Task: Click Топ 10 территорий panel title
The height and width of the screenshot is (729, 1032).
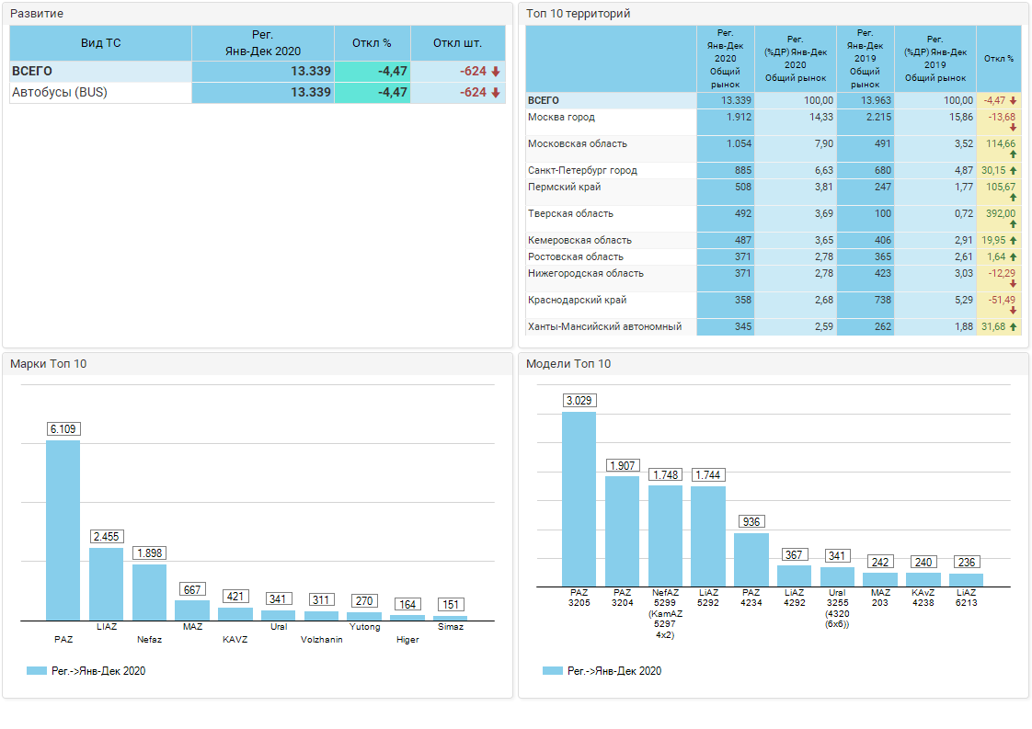Action: [578, 14]
